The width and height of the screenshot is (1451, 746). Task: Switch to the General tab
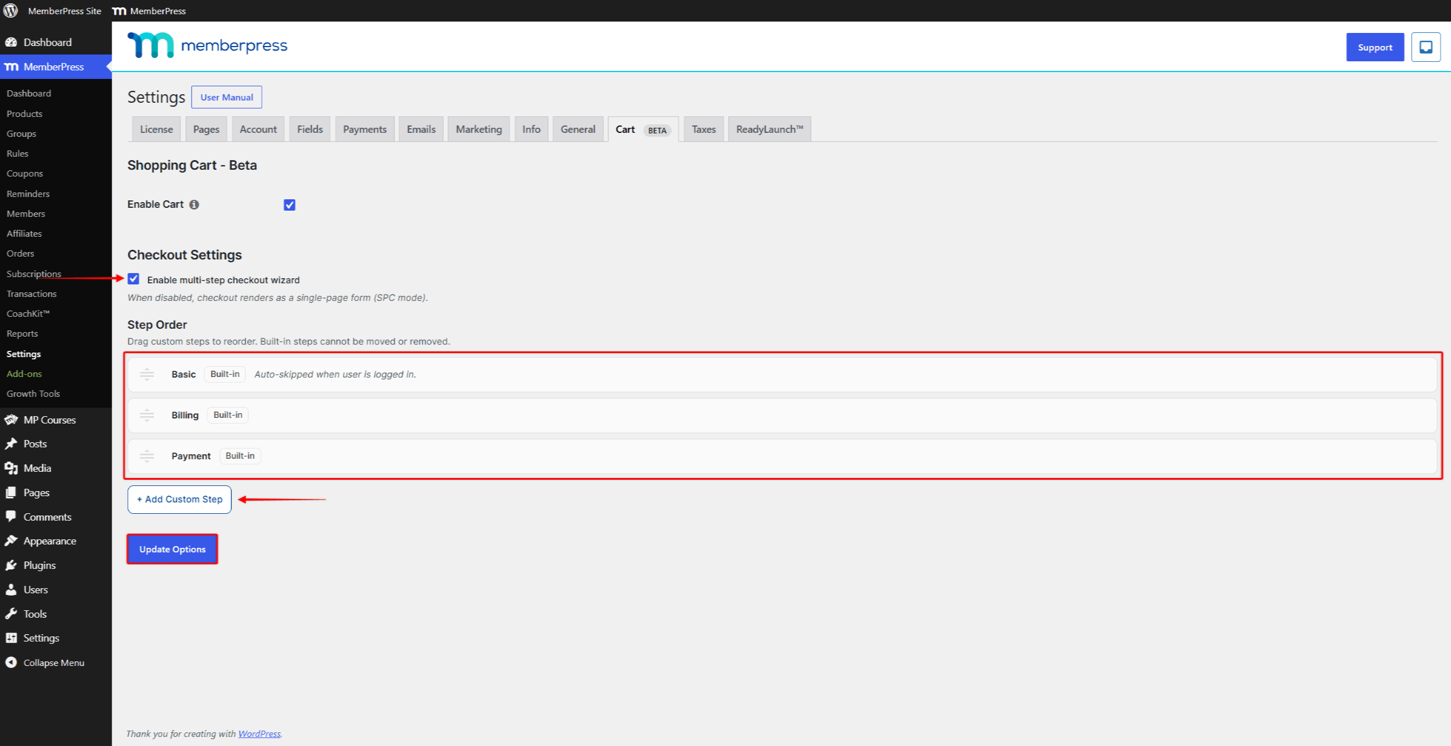click(578, 129)
